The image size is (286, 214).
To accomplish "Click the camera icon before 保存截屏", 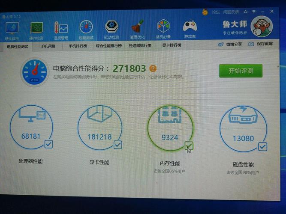I will tap(251, 44).
